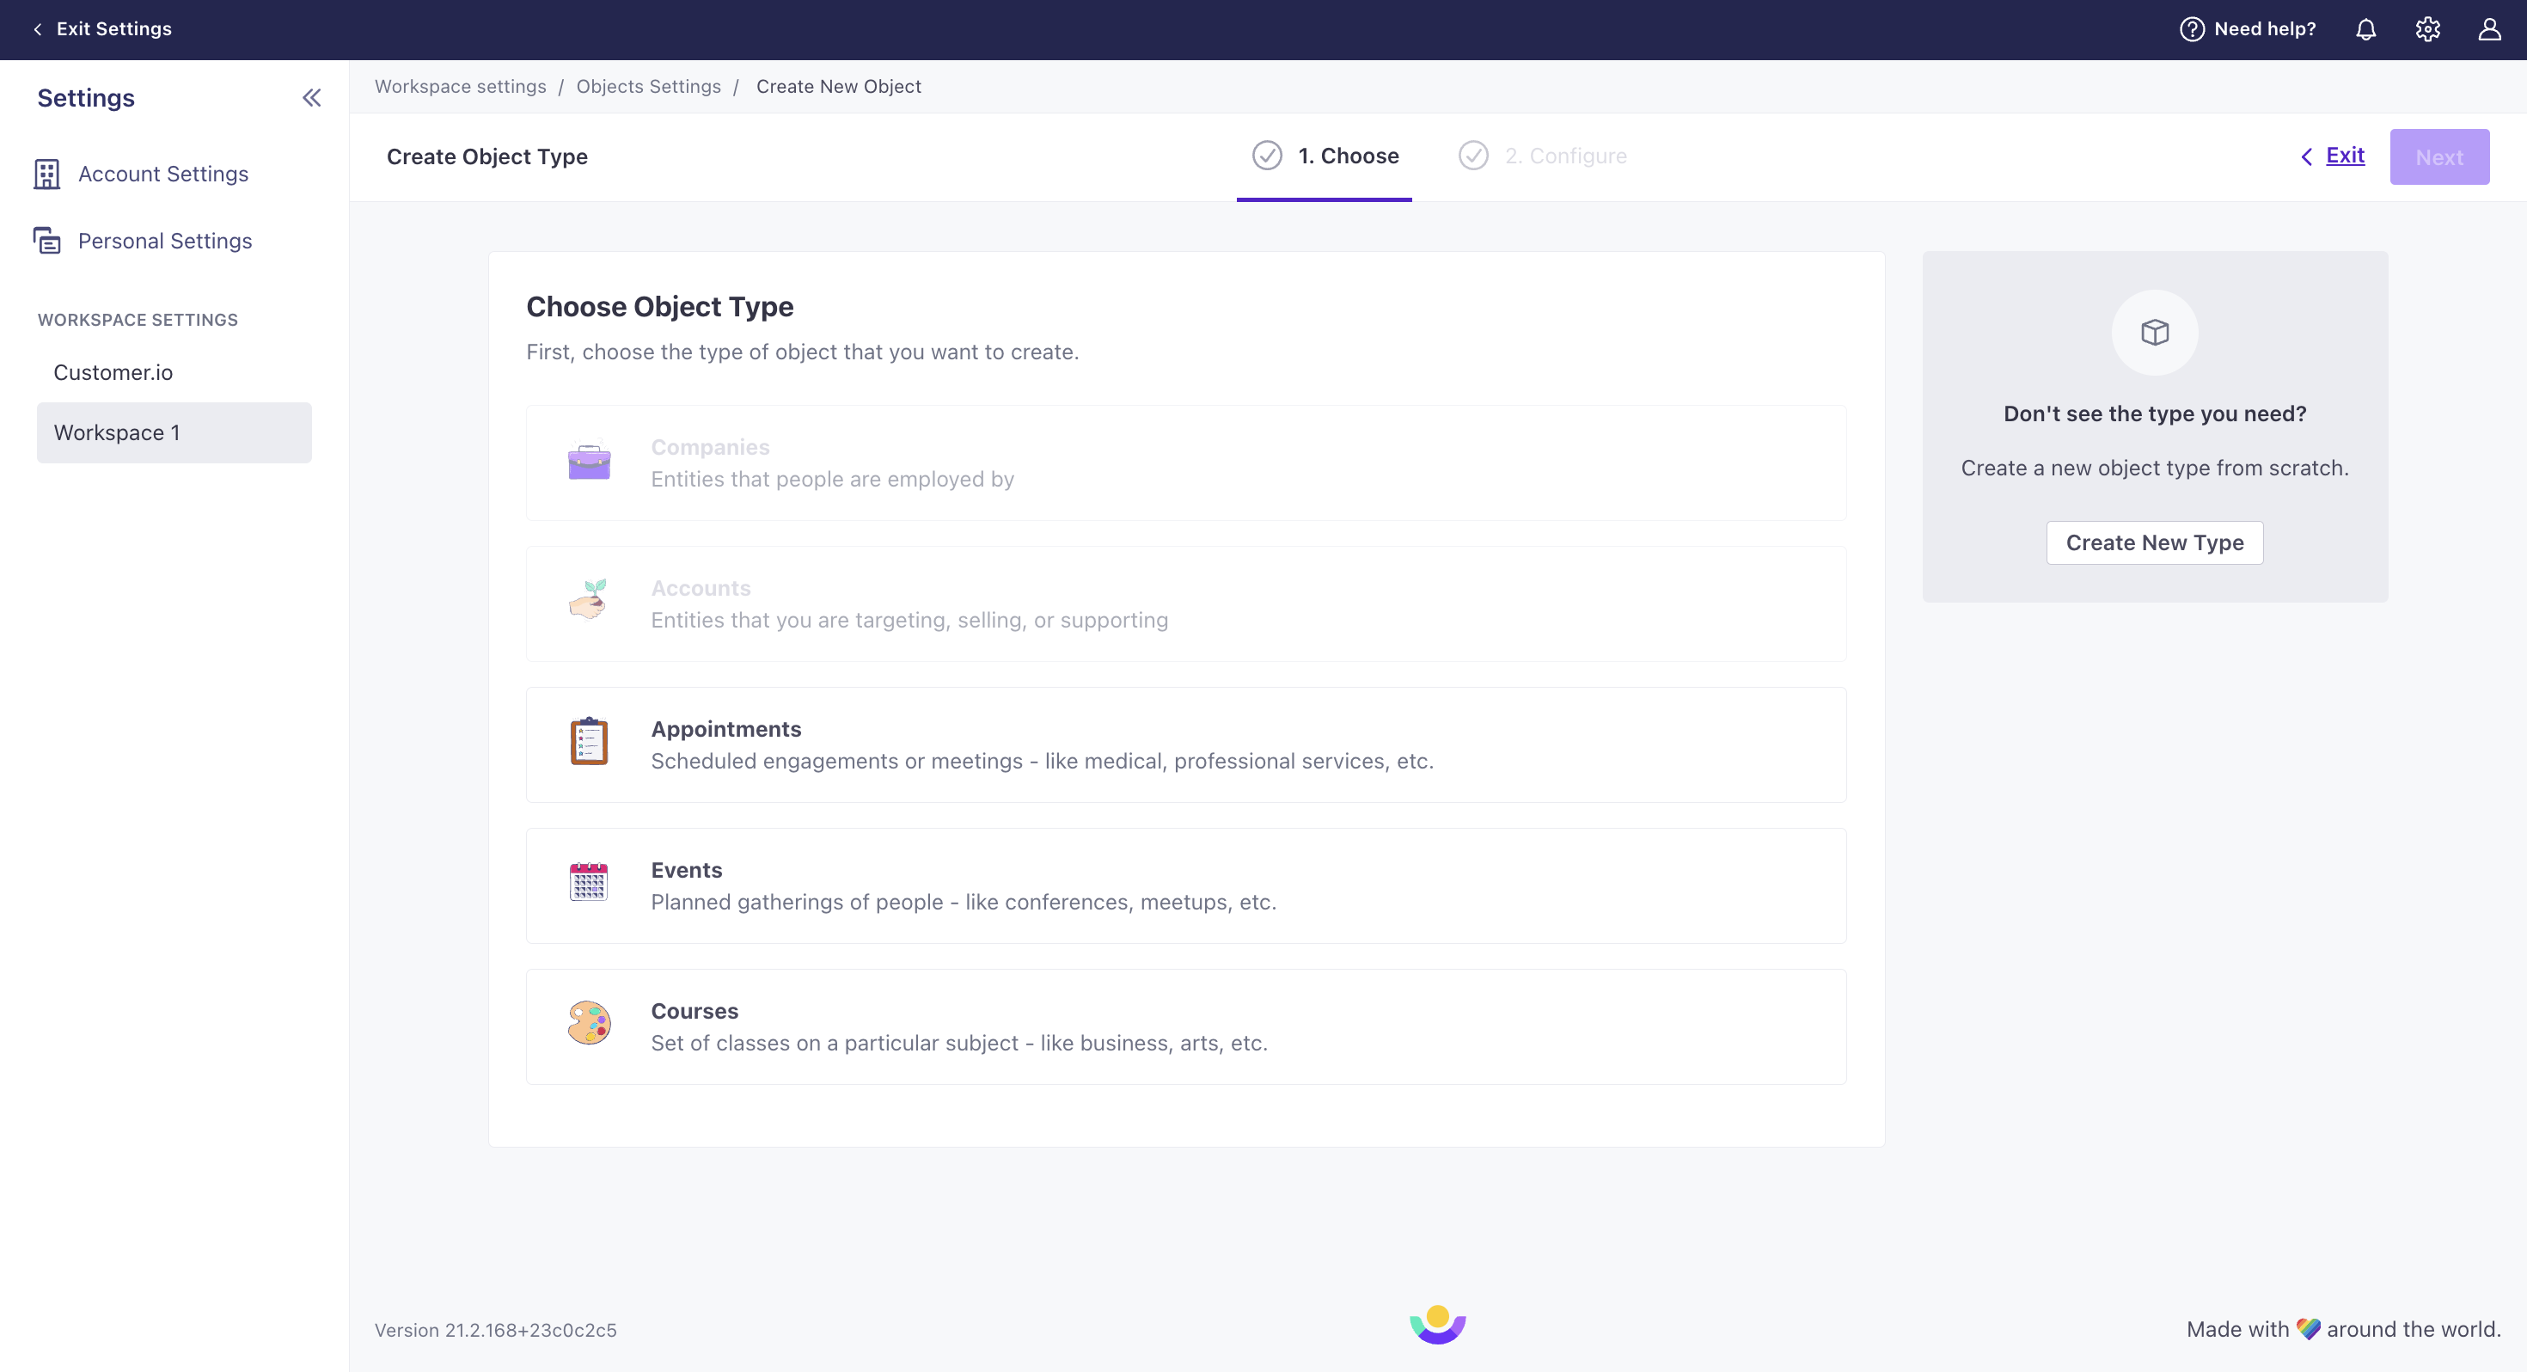Viewport: 2527px width, 1372px height.
Task: Select Customer.io workspace settings item
Action: 113,372
